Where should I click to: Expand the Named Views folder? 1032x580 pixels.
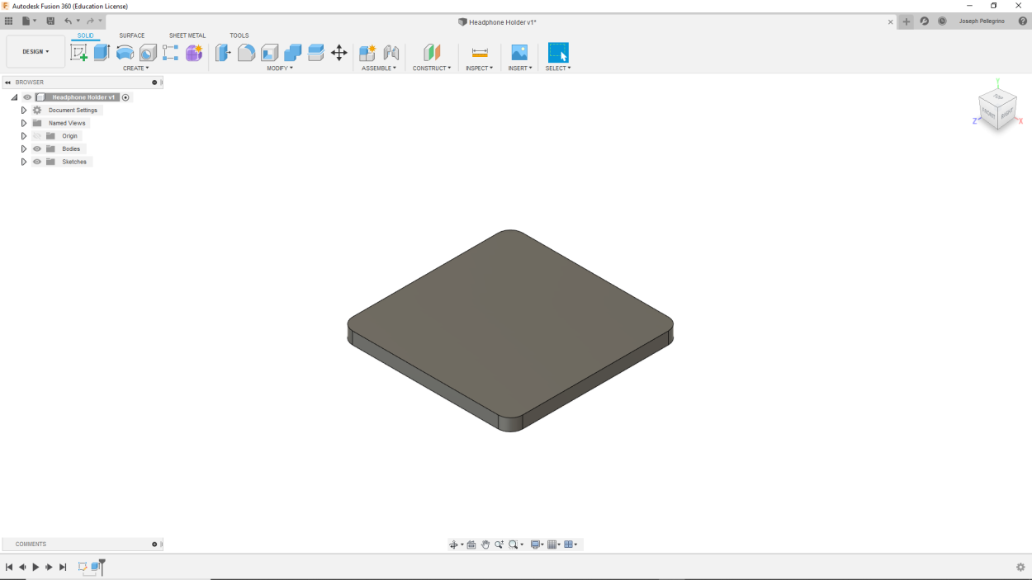tap(23, 122)
